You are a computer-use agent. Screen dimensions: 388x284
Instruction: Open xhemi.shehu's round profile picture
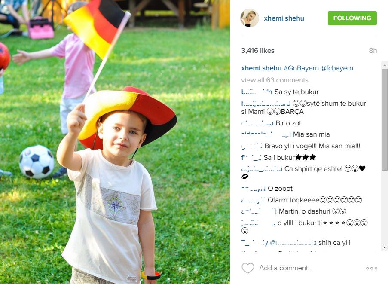tap(250, 18)
